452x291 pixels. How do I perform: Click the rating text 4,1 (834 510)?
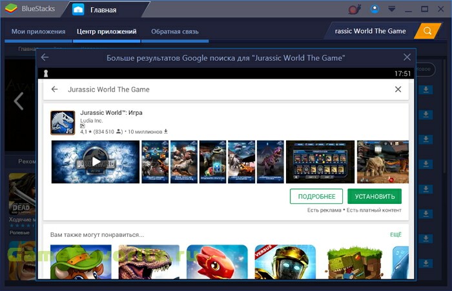point(101,132)
